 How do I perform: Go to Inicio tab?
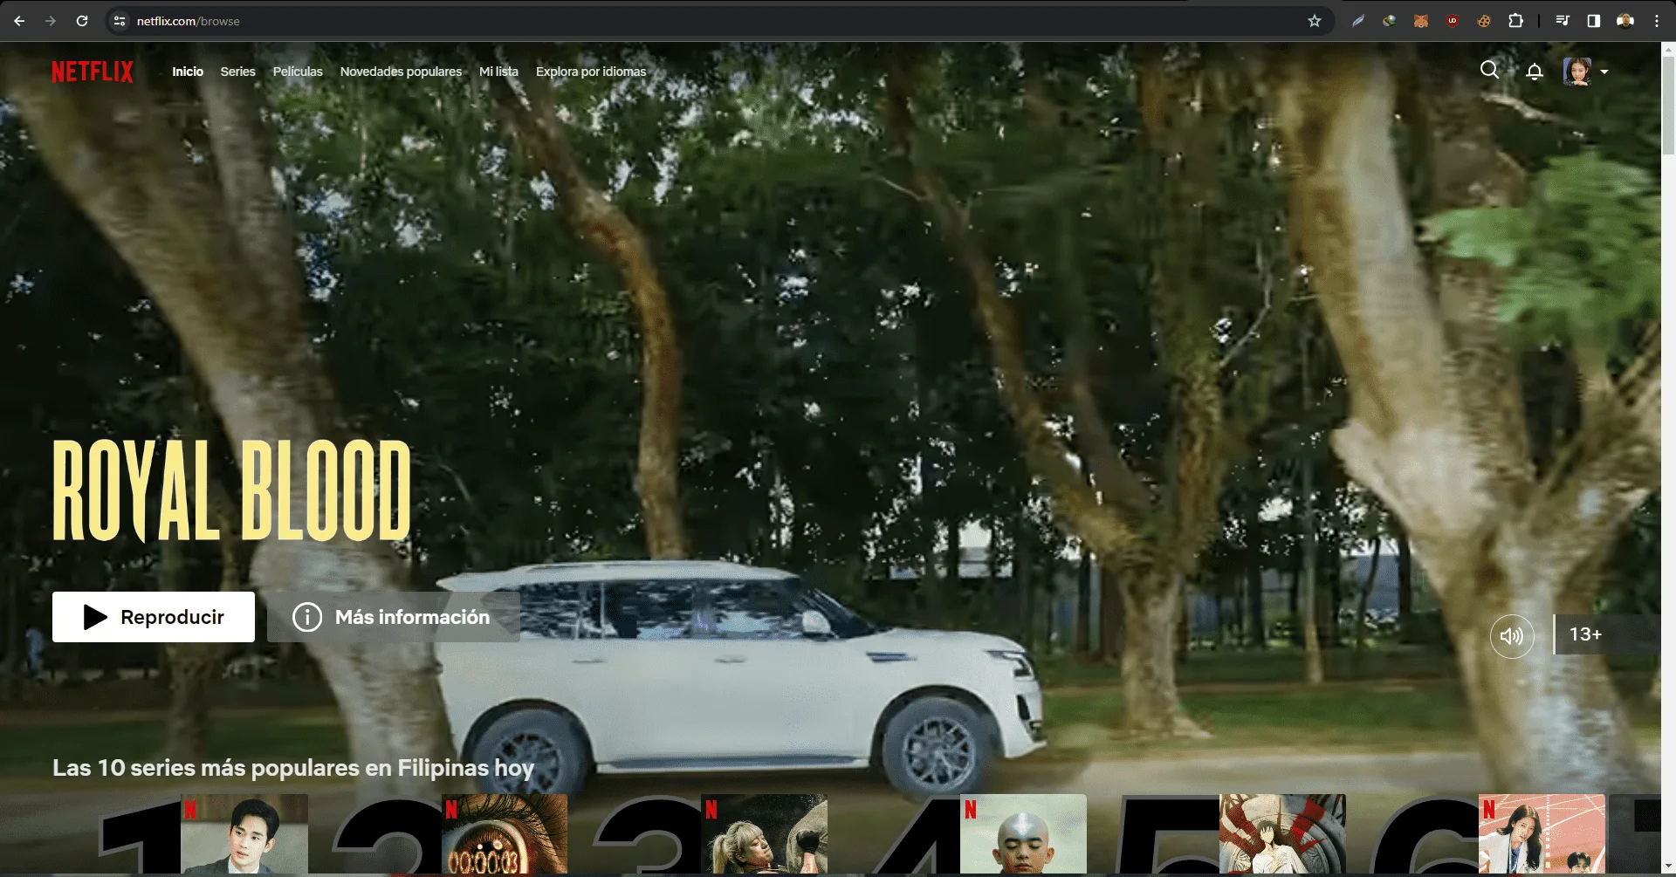click(188, 72)
